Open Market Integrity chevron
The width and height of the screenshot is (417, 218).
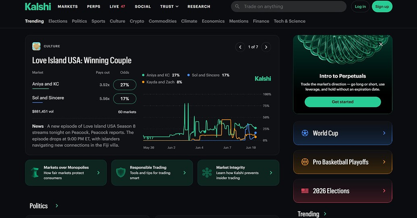pos(271,173)
